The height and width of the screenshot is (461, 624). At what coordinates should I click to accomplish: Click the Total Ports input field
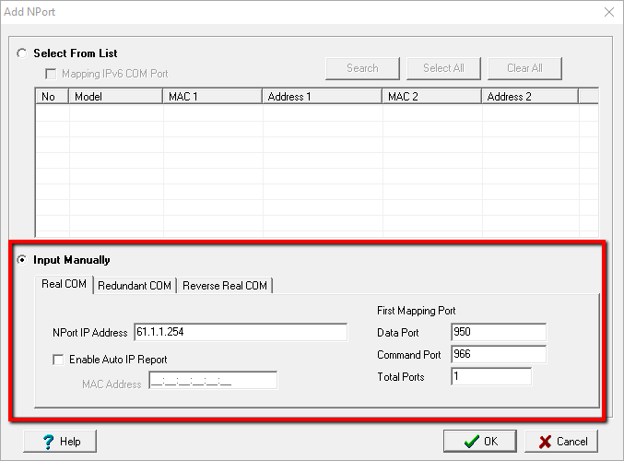[490, 376]
